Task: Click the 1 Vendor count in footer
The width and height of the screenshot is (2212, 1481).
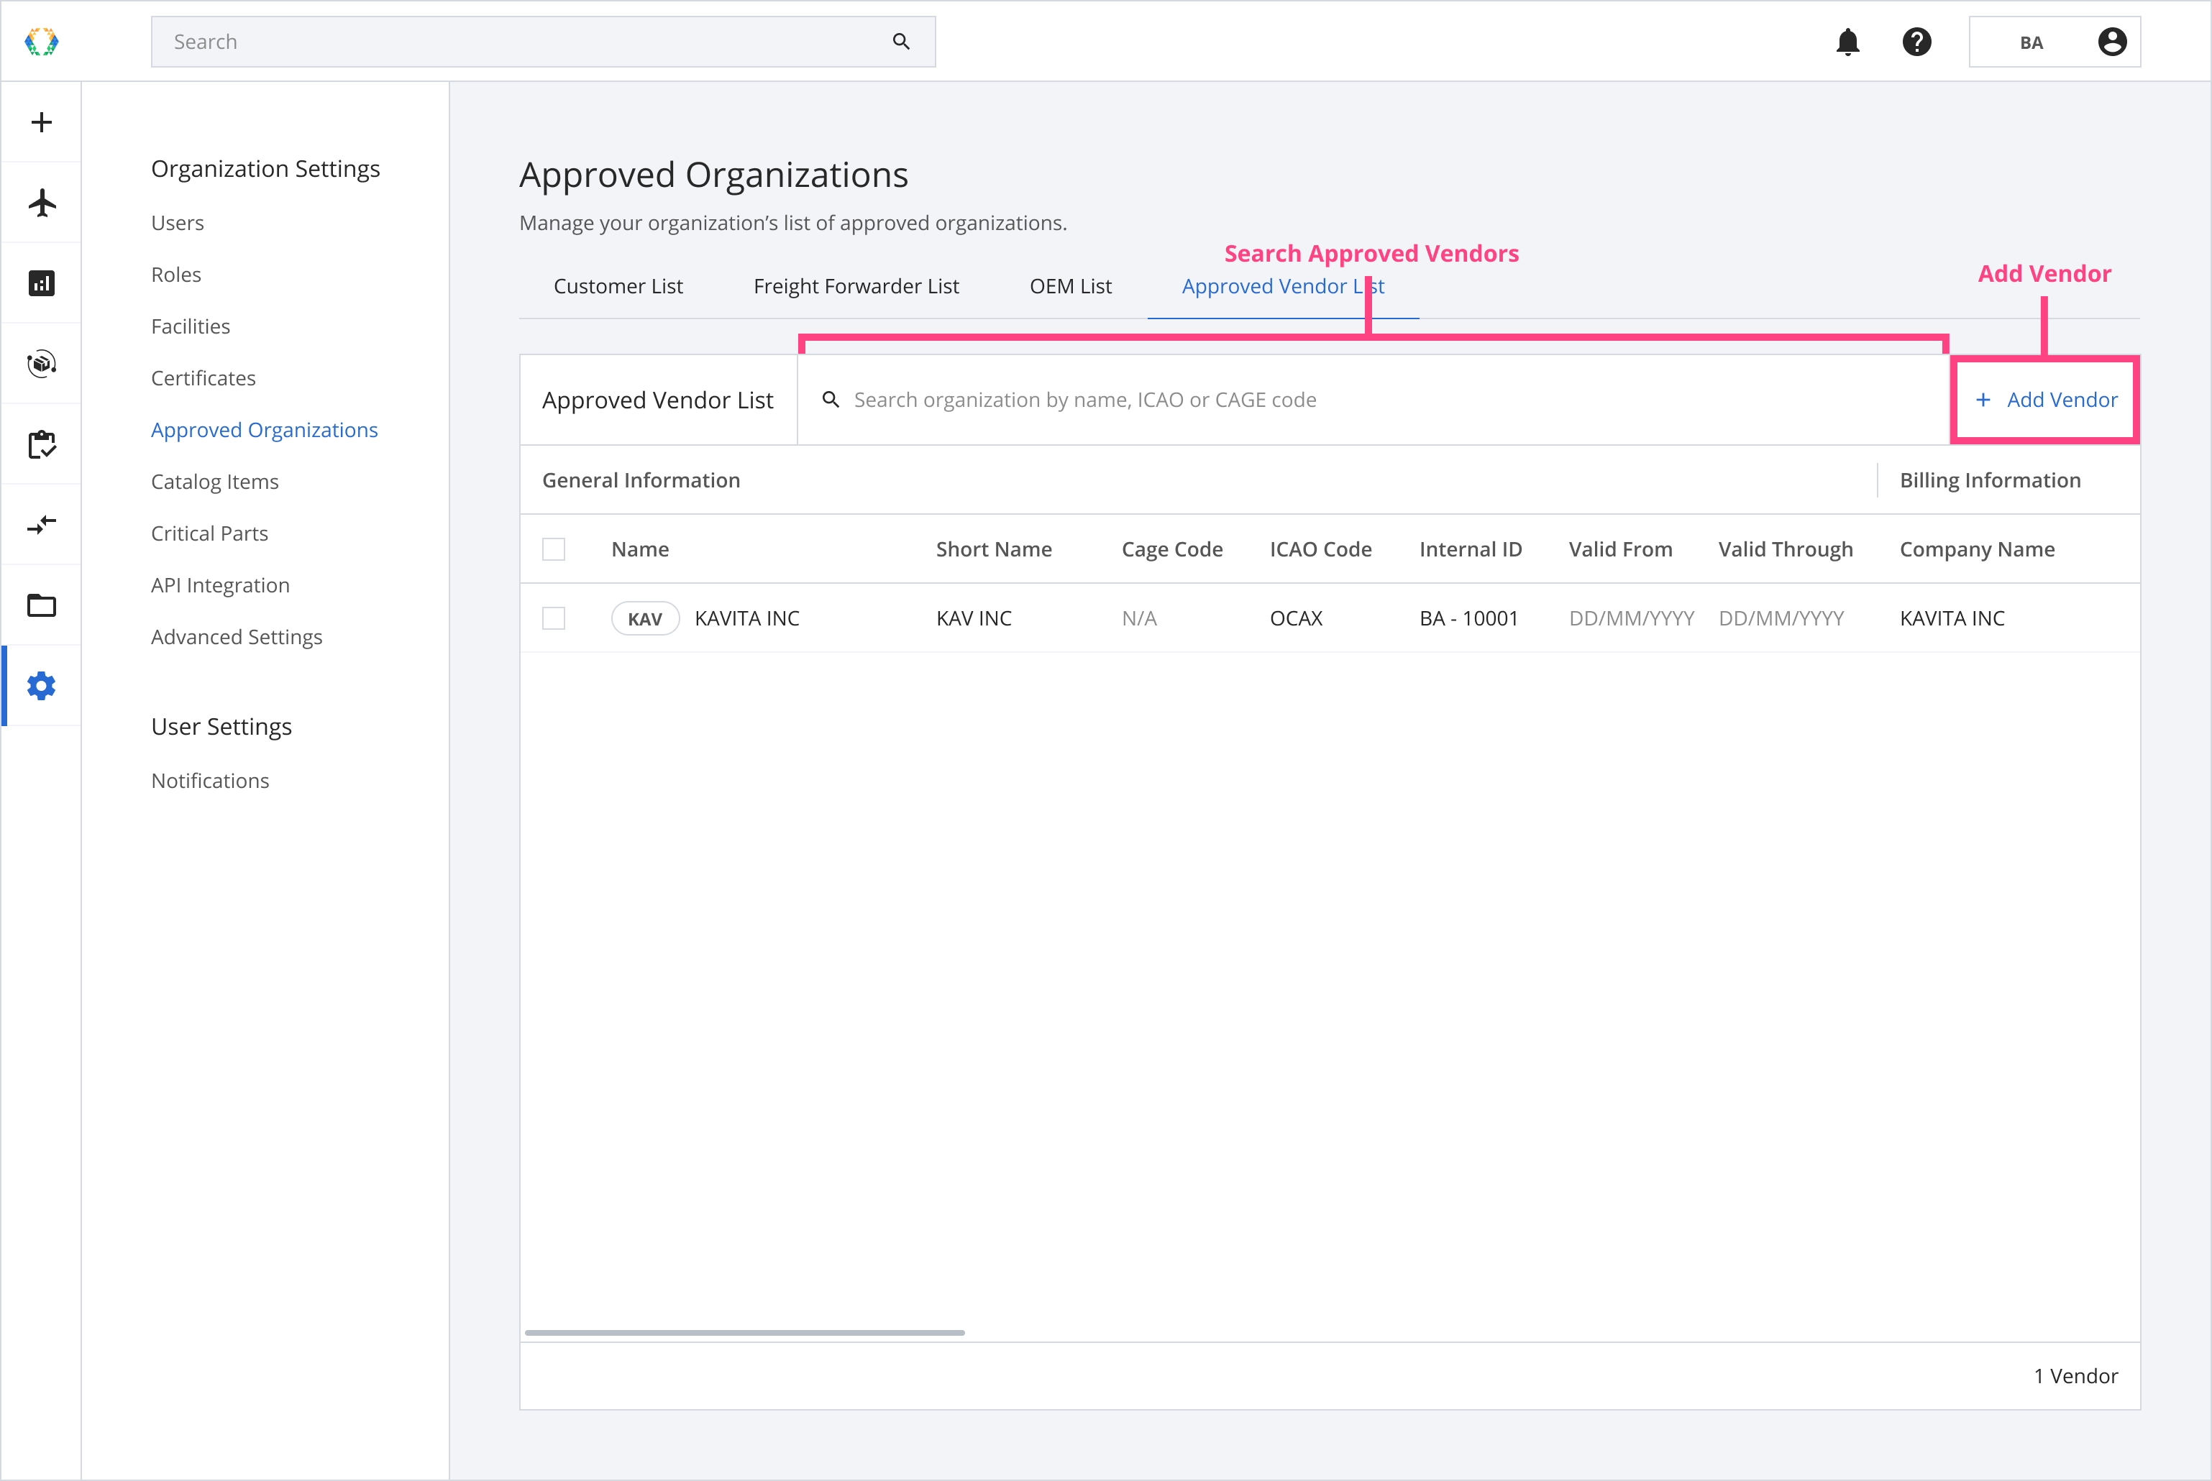Action: click(x=2075, y=1376)
